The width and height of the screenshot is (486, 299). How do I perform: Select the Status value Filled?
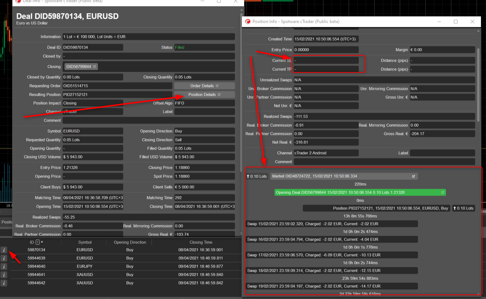(x=205, y=47)
